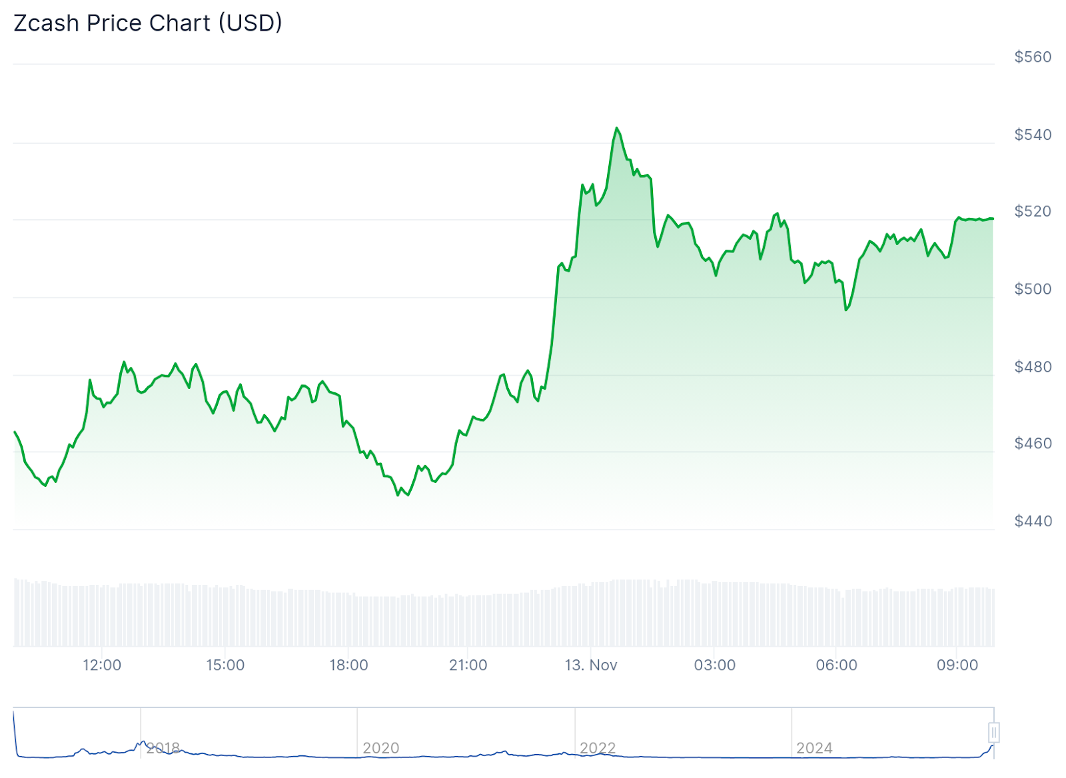This screenshot has width=1066, height=778.
Task: Select the 15:00 time label
Action: 225,665
